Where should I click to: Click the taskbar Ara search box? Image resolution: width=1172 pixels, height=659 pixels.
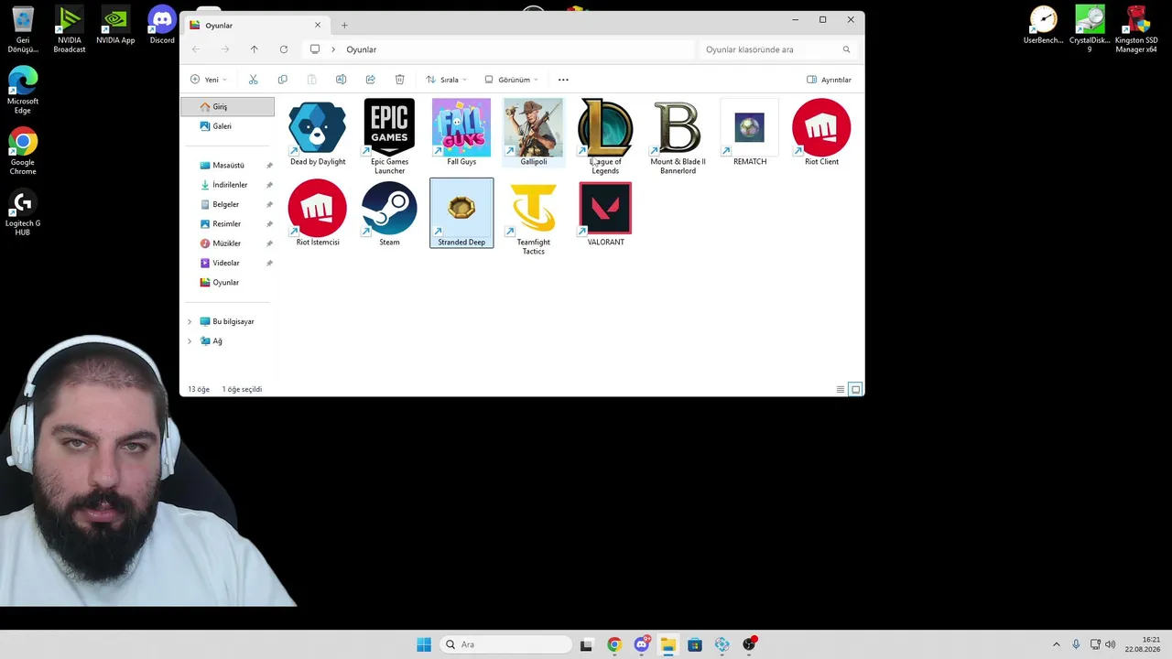pyautogui.click(x=505, y=644)
